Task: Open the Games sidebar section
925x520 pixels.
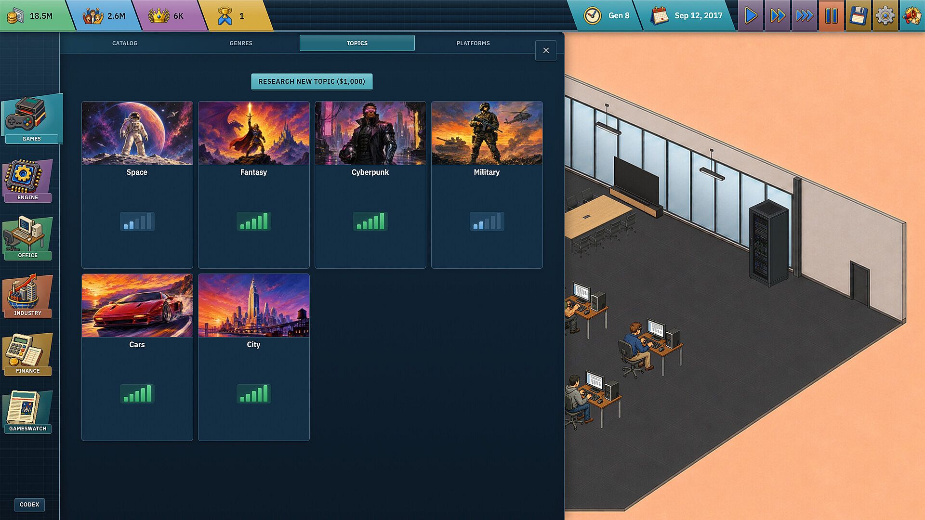Action: pos(32,119)
